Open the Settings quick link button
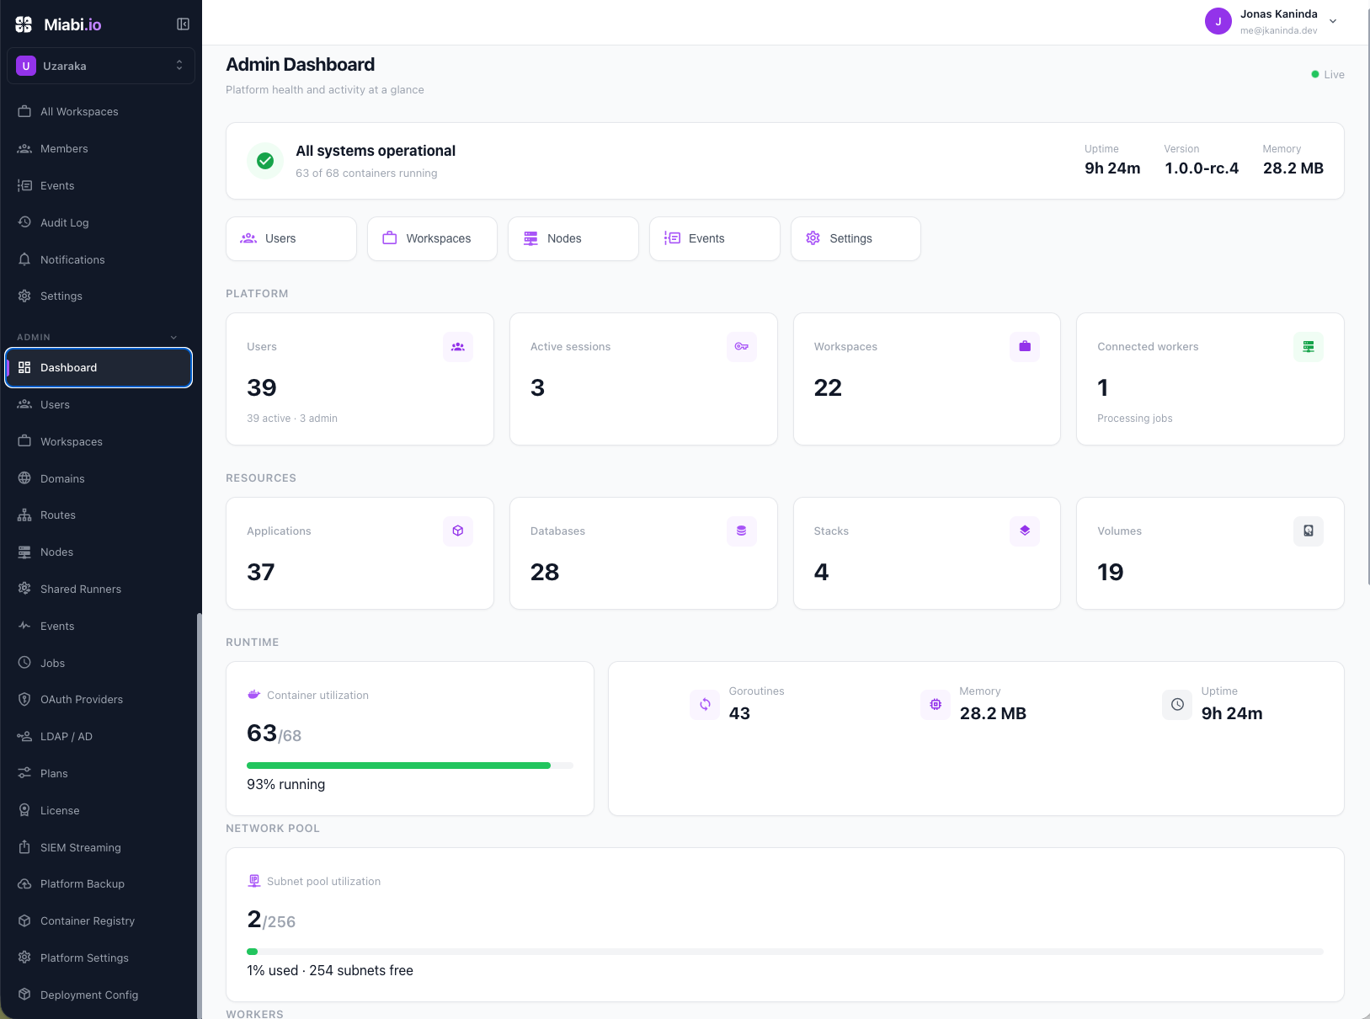Viewport: 1370px width, 1019px height. (856, 238)
